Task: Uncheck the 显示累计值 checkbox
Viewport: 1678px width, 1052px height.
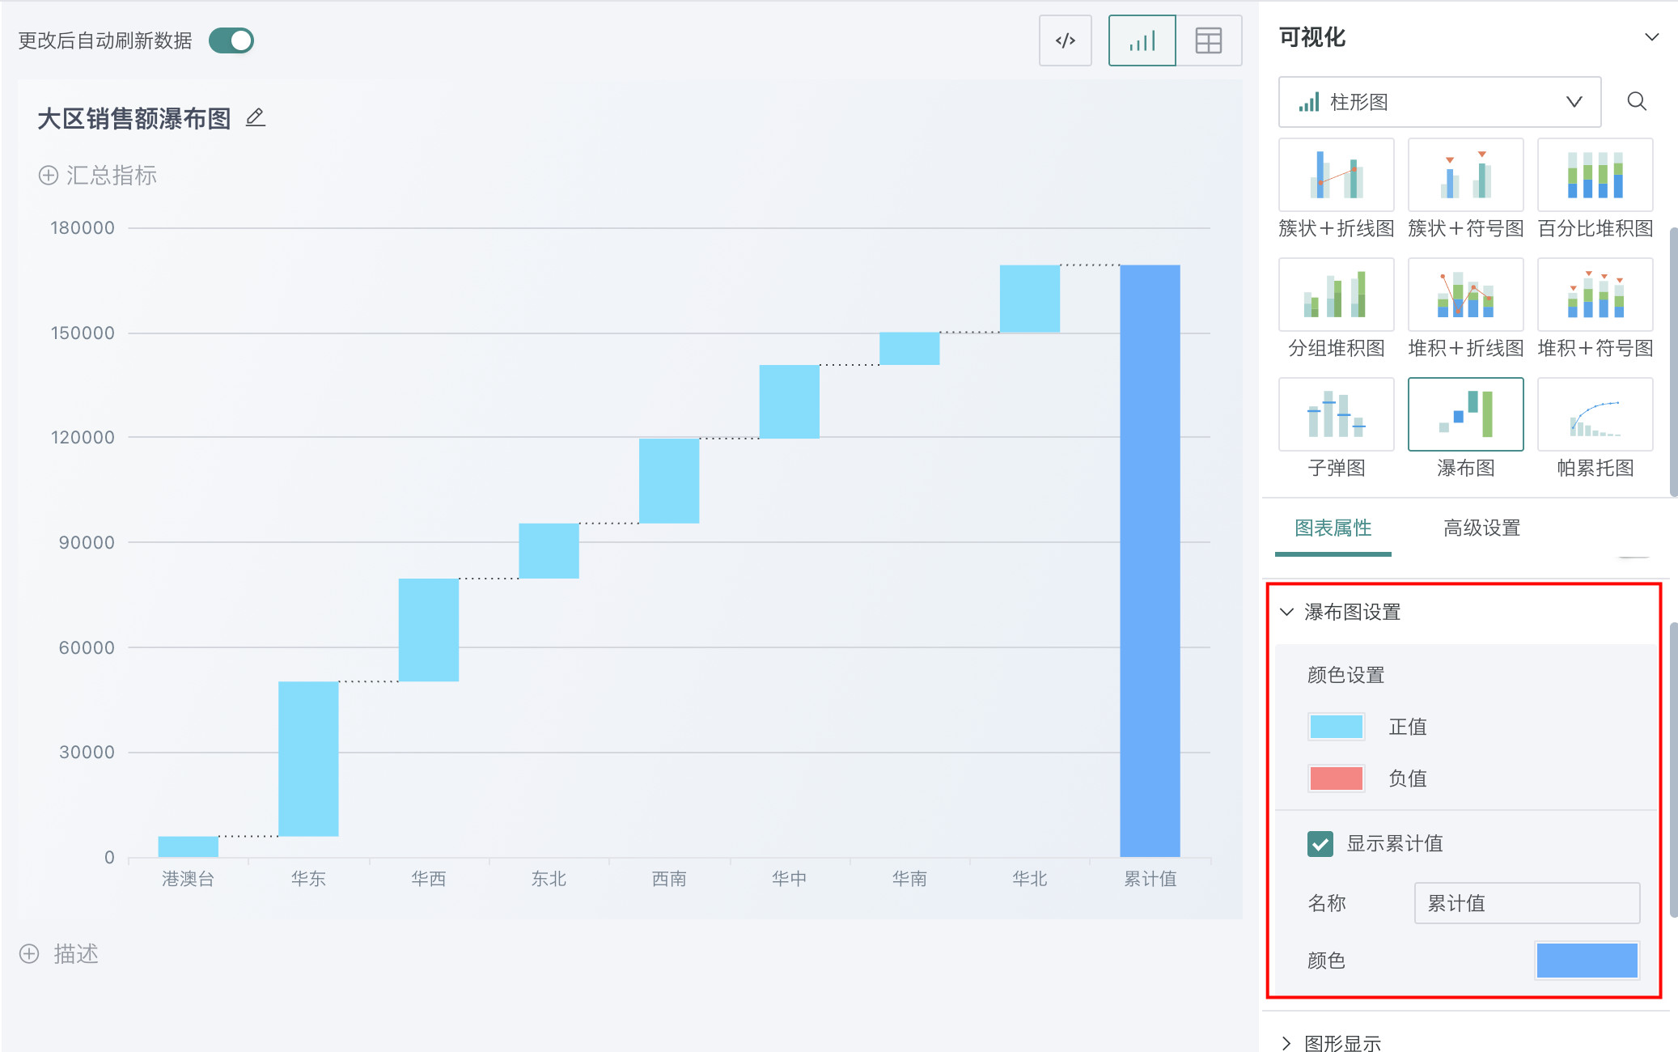Action: [x=1320, y=844]
